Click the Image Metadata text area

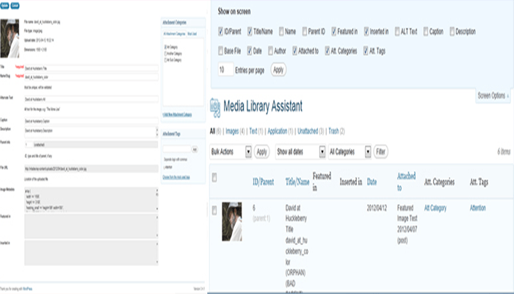click(91, 200)
